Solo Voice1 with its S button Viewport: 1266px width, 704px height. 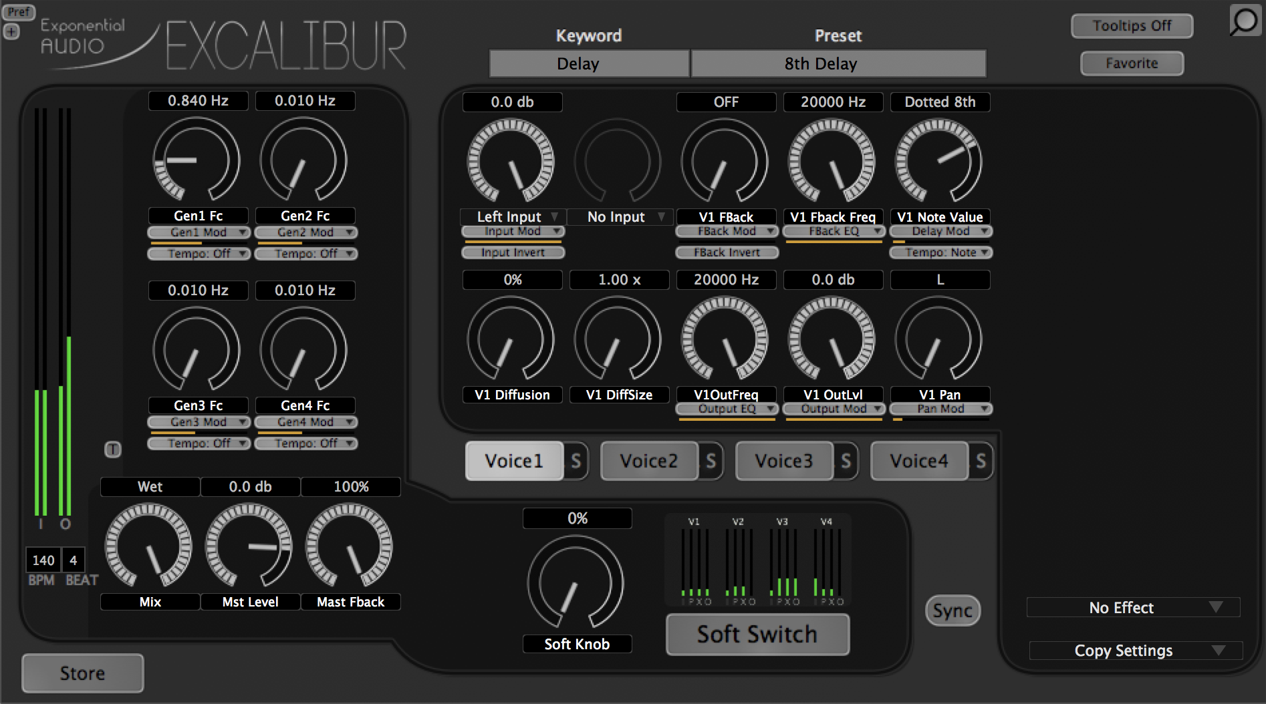pyautogui.click(x=576, y=461)
